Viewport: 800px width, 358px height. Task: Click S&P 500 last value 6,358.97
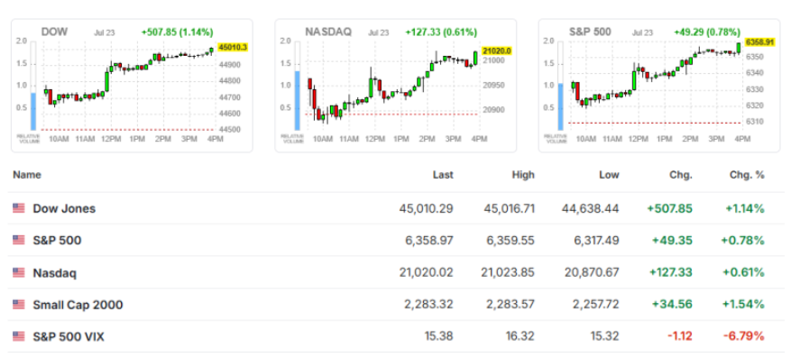[x=429, y=241]
